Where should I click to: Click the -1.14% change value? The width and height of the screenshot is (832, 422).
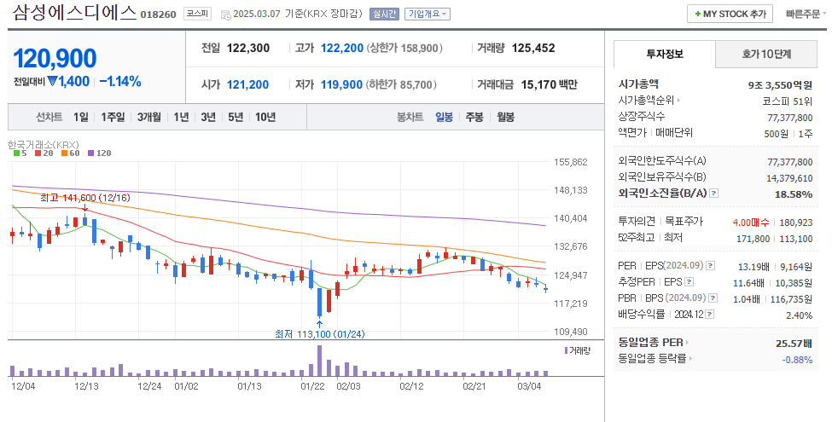tap(120, 82)
